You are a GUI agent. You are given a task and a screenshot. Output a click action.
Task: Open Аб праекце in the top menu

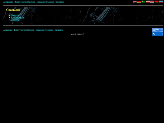coord(8,2)
